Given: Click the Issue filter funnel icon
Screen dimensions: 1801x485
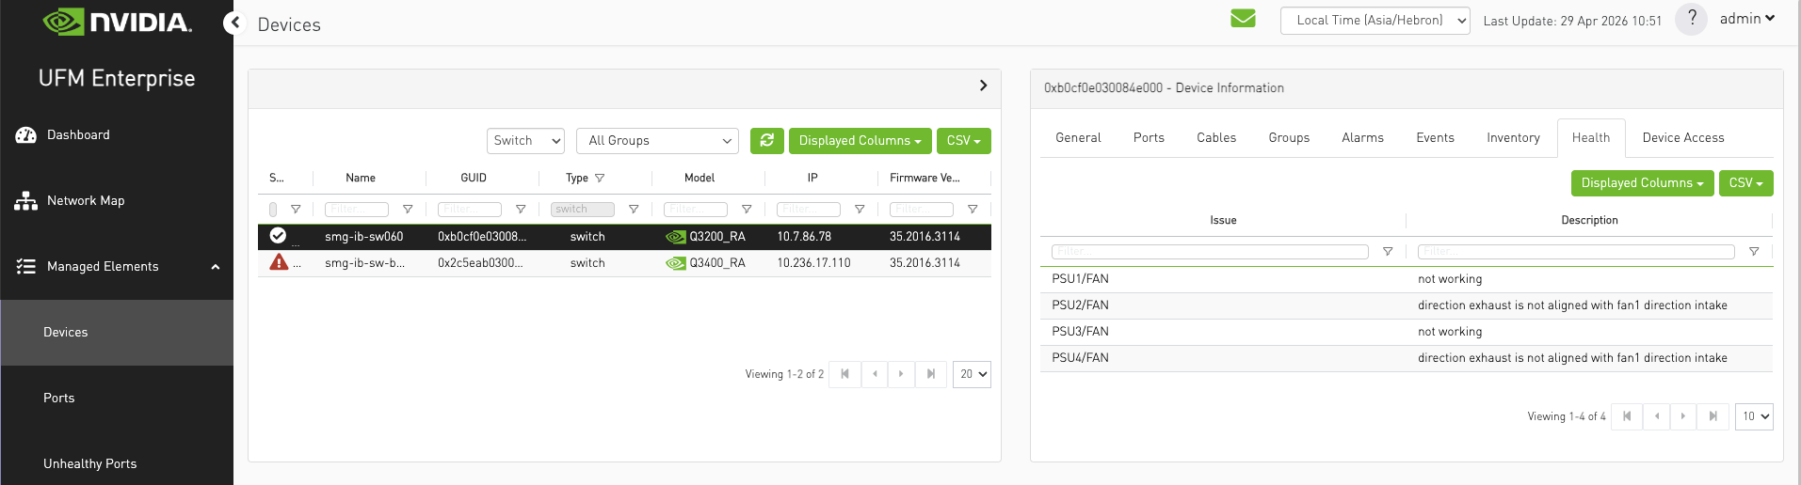Looking at the screenshot, I should click(x=1388, y=252).
